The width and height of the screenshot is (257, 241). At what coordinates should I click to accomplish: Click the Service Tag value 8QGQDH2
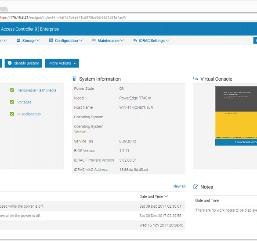[x=127, y=141]
